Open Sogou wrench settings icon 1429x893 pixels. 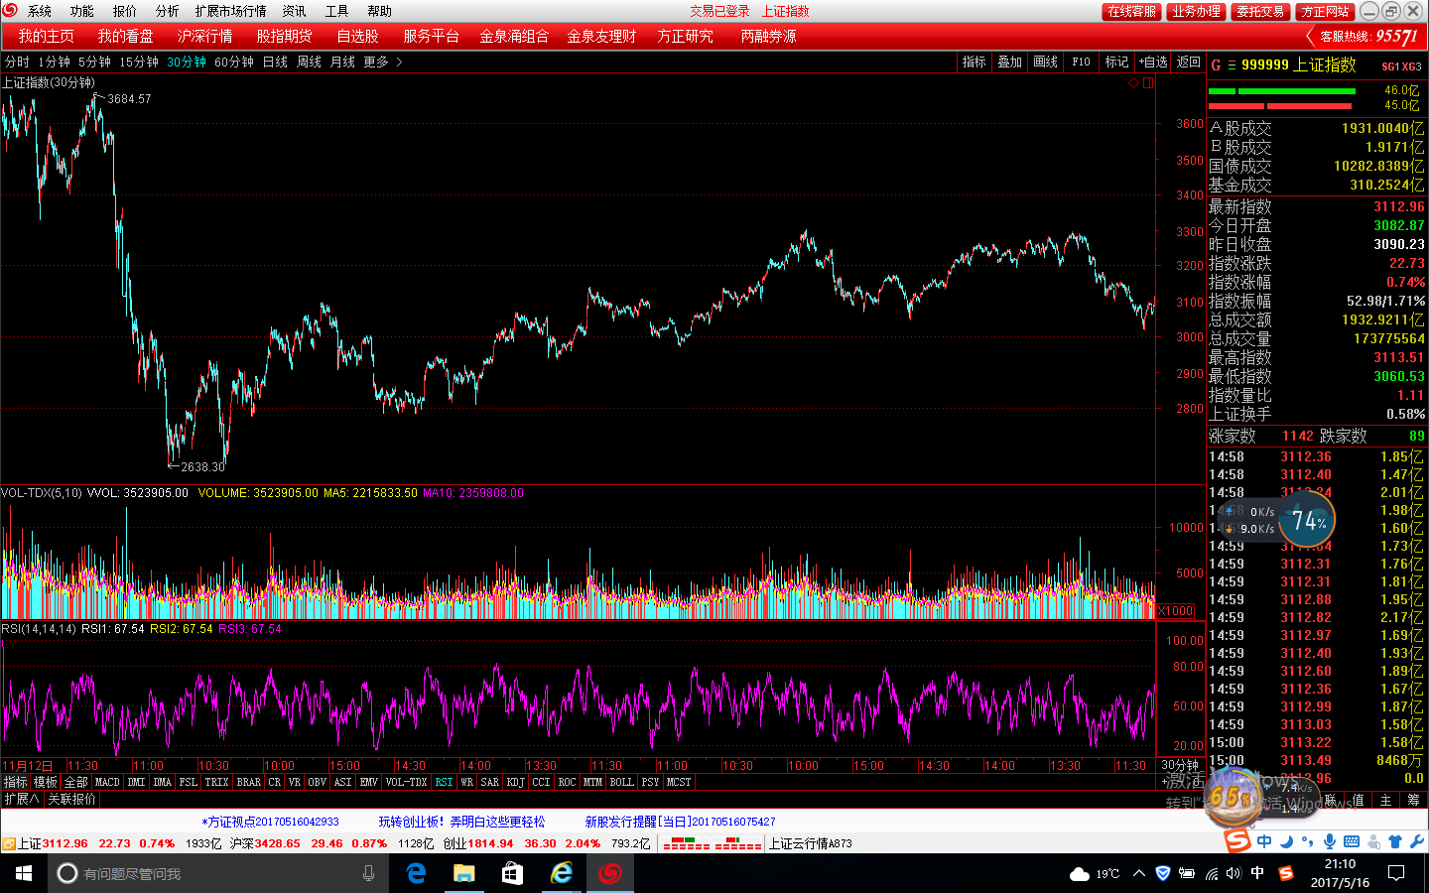pos(1416,841)
